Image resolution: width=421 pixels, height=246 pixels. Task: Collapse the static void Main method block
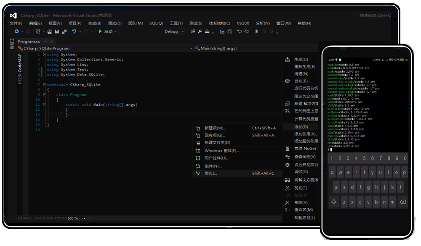(x=45, y=105)
